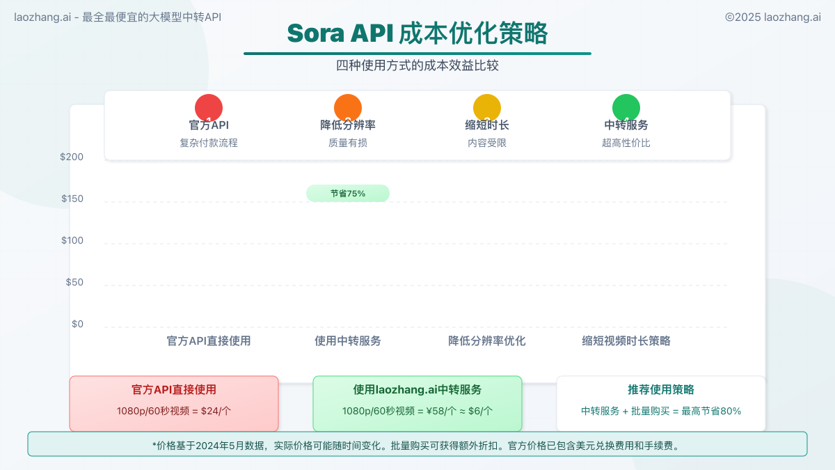Click the 节省75% green badge

[348, 194]
